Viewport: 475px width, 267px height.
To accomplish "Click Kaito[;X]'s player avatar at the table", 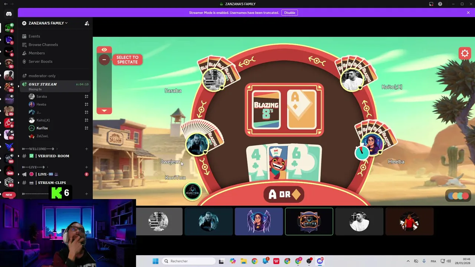I will click(351, 80).
